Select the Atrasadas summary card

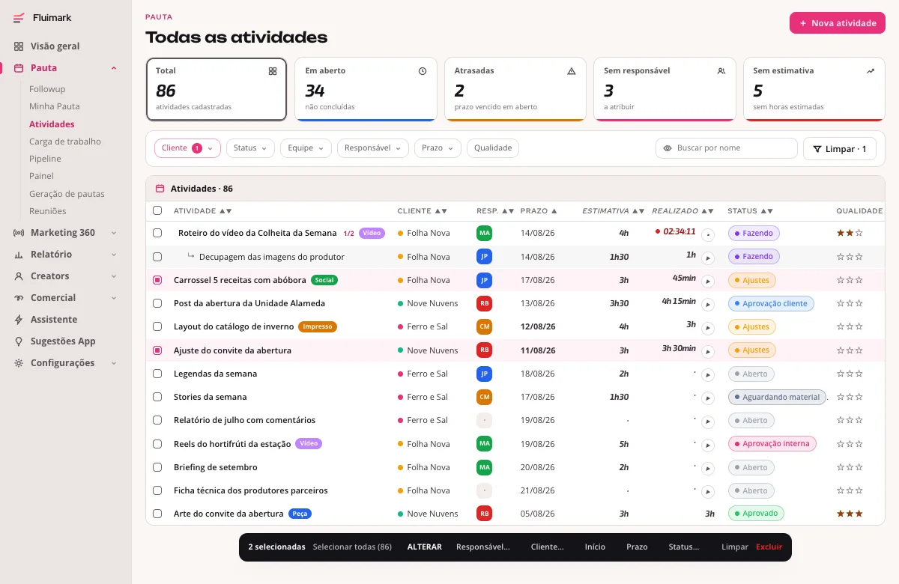pyautogui.click(x=515, y=89)
